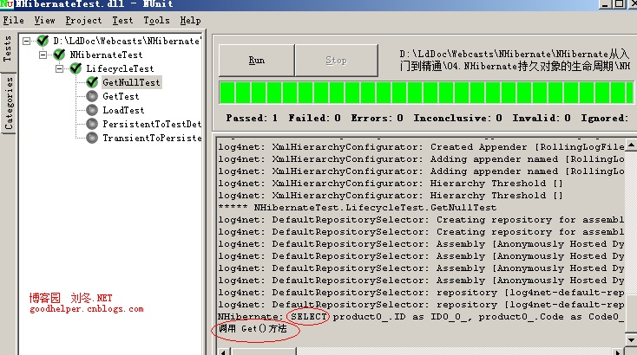Open the File menu
Screen dimensions: 637x355
(13, 20)
